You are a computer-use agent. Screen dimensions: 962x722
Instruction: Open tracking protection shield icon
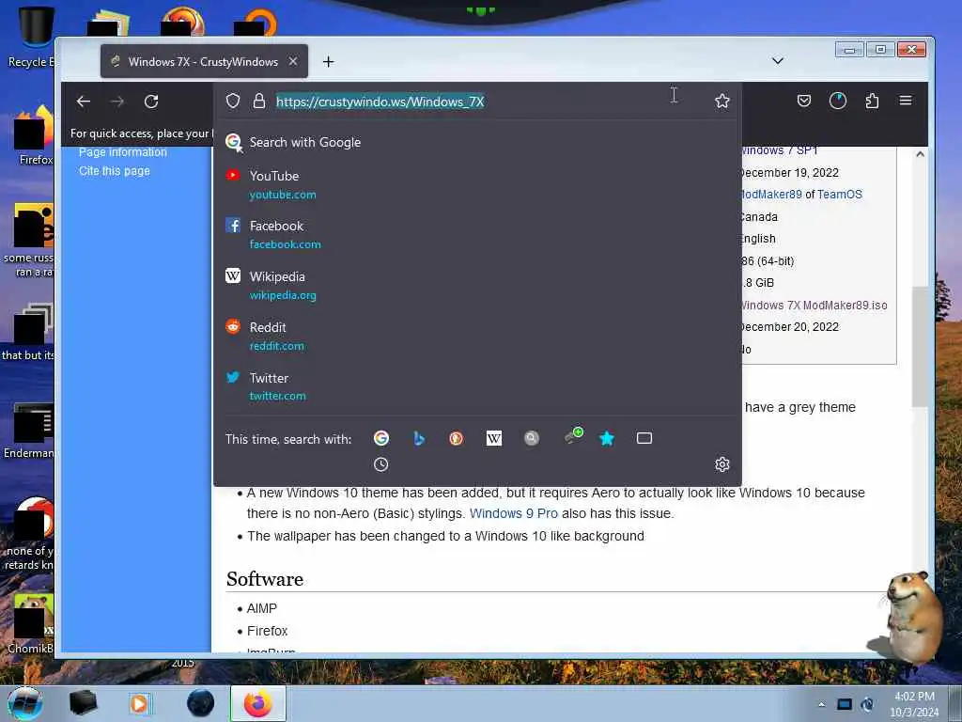pos(233,101)
